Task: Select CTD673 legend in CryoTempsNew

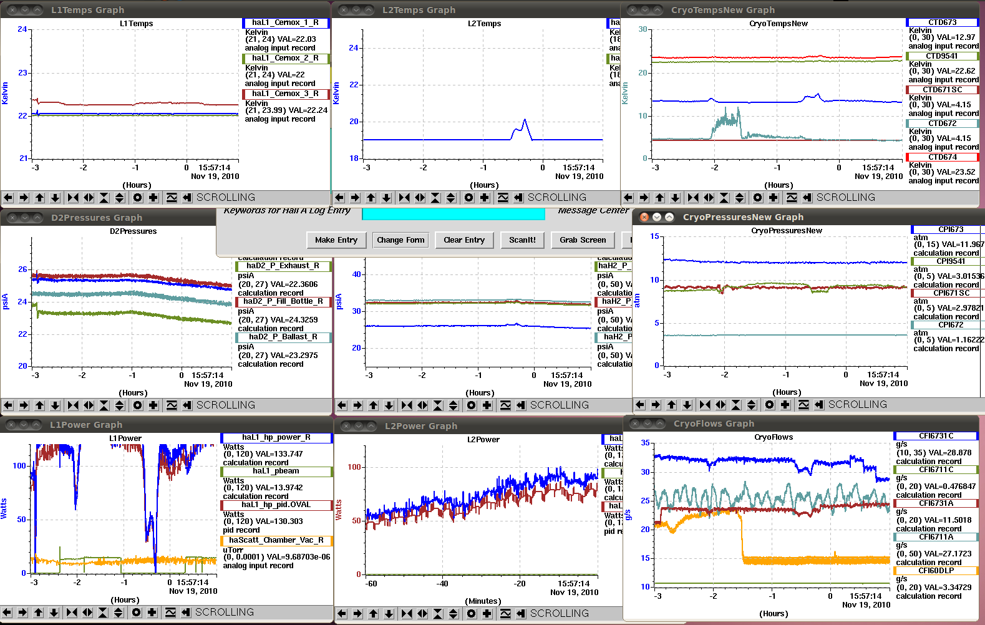Action: click(x=942, y=22)
